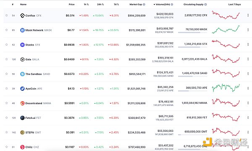Viewport: 252px width, 151px height.
Task: Open the Mask Network 7-day price chart
Action: 226,29
